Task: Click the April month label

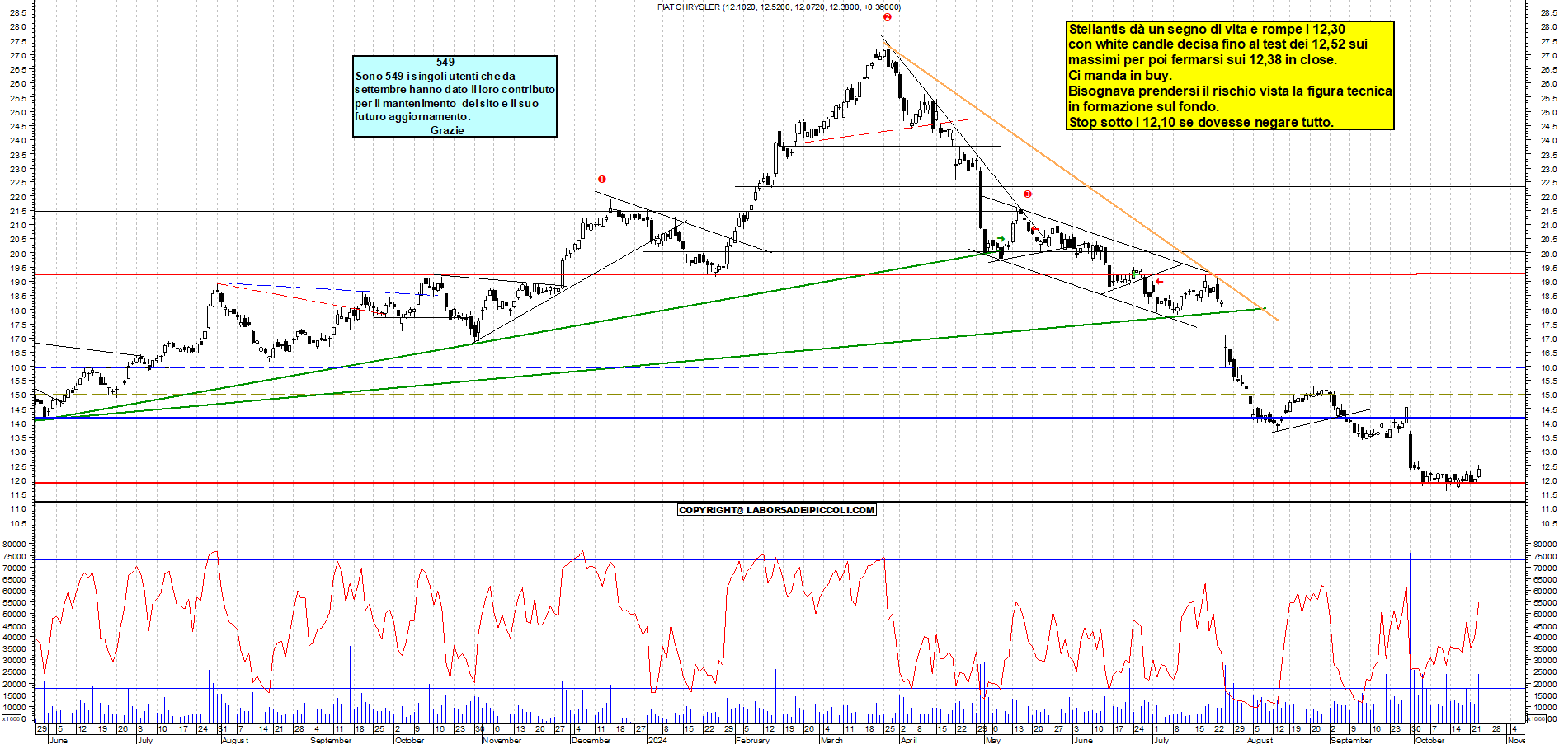Action: (x=908, y=740)
